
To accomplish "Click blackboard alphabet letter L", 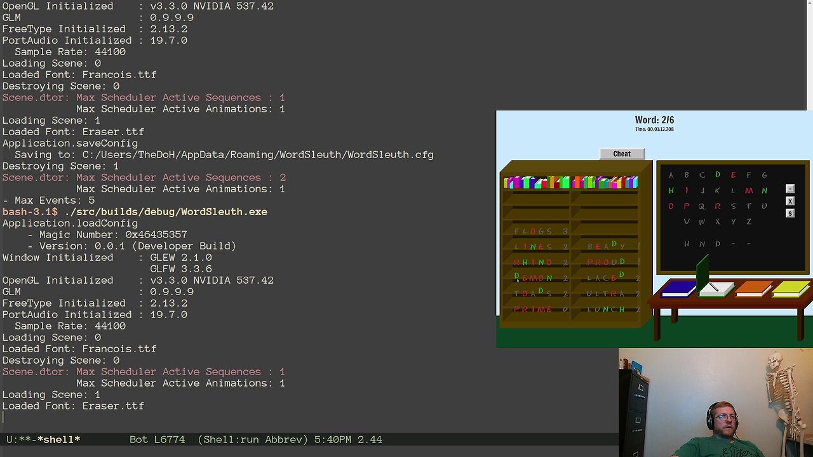I will [733, 190].
